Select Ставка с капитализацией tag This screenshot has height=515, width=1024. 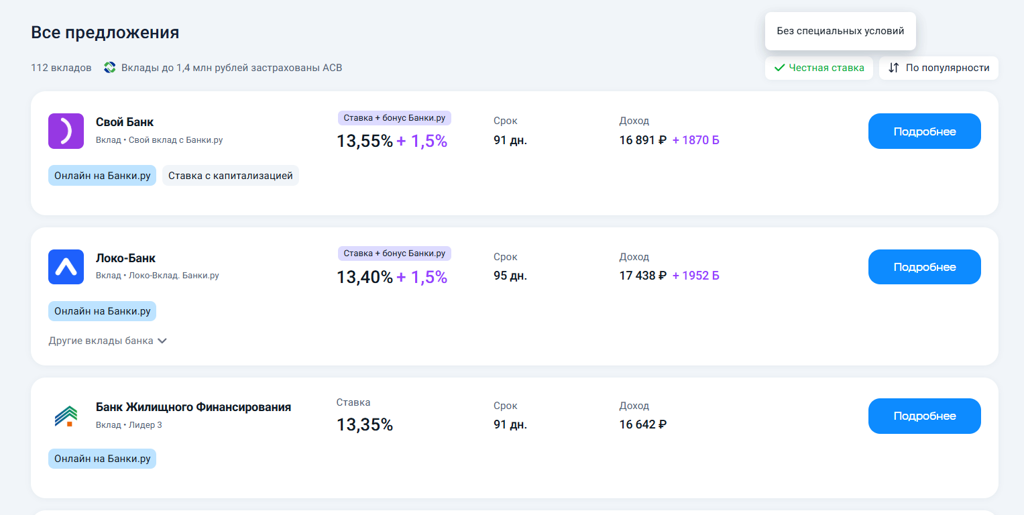click(x=231, y=176)
